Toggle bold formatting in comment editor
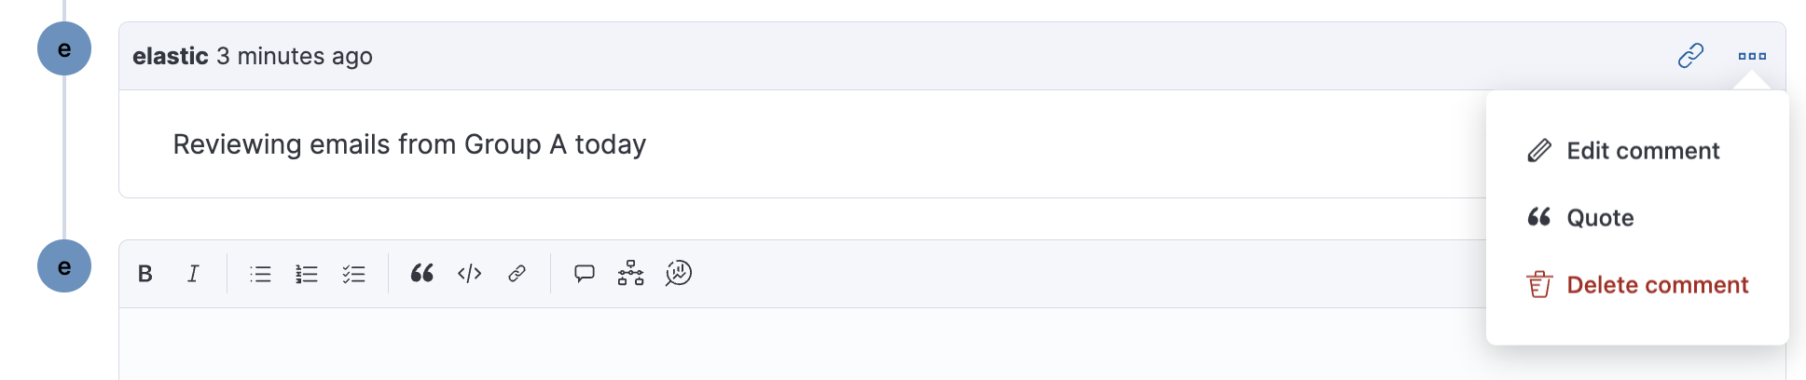Image resolution: width=1806 pixels, height=380 pixels. (145, 274)
